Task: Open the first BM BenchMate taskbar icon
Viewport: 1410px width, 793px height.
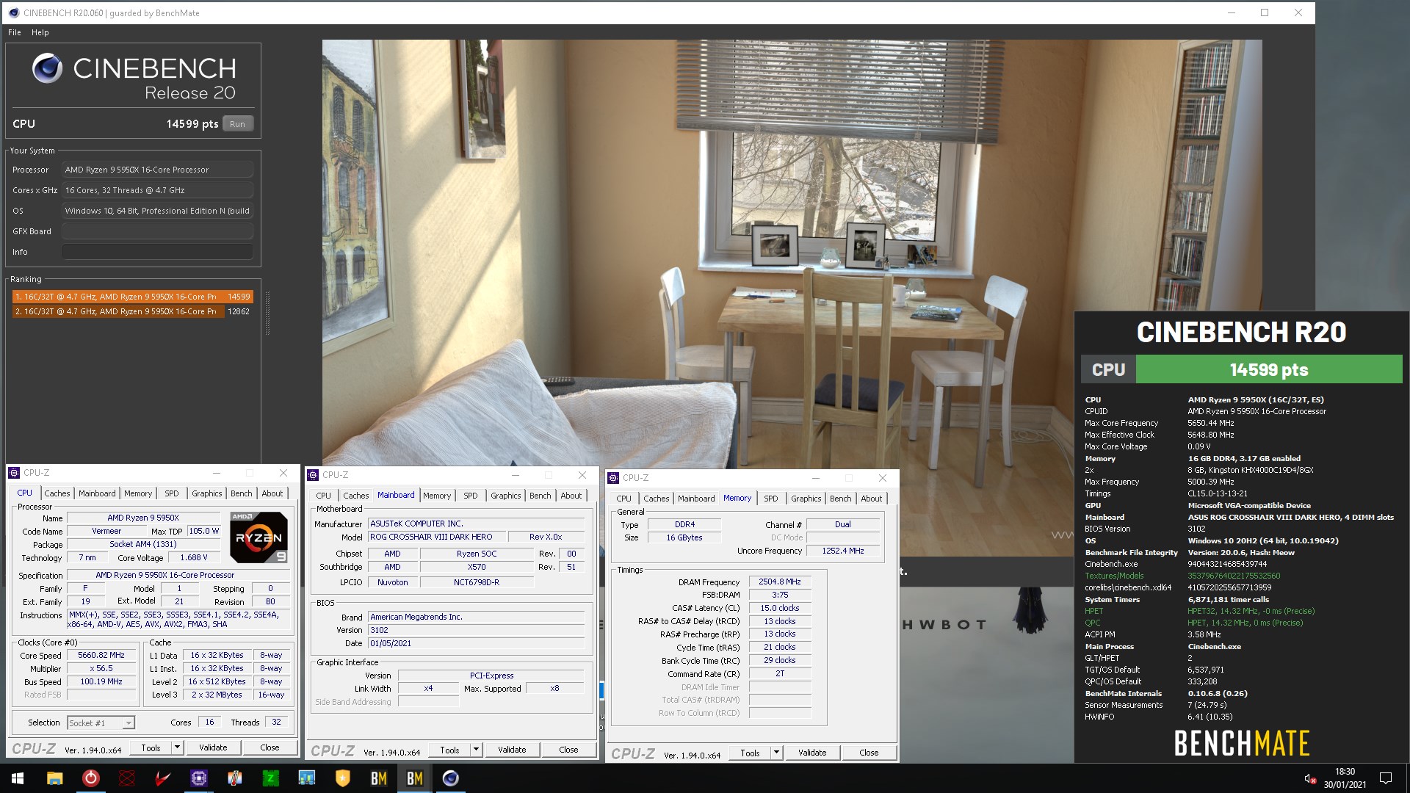Action: [x=378, y=778]
